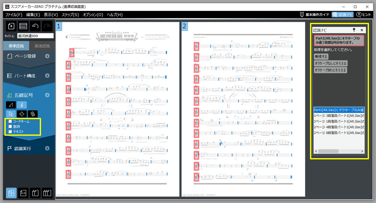Switch to two-page spread view icon
The width and height of the screenshot is (376, 203).
35,193
